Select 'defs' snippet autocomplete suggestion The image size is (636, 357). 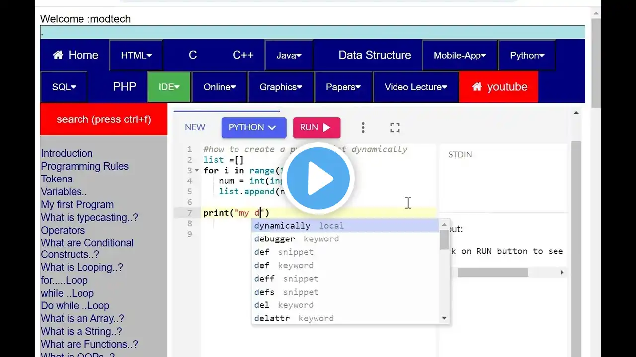[345, 292]
